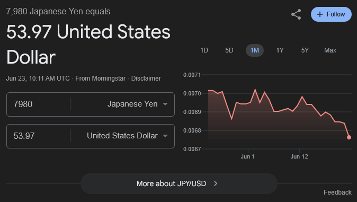Open the Disclaimer link
357x202 pixels.
146,78
